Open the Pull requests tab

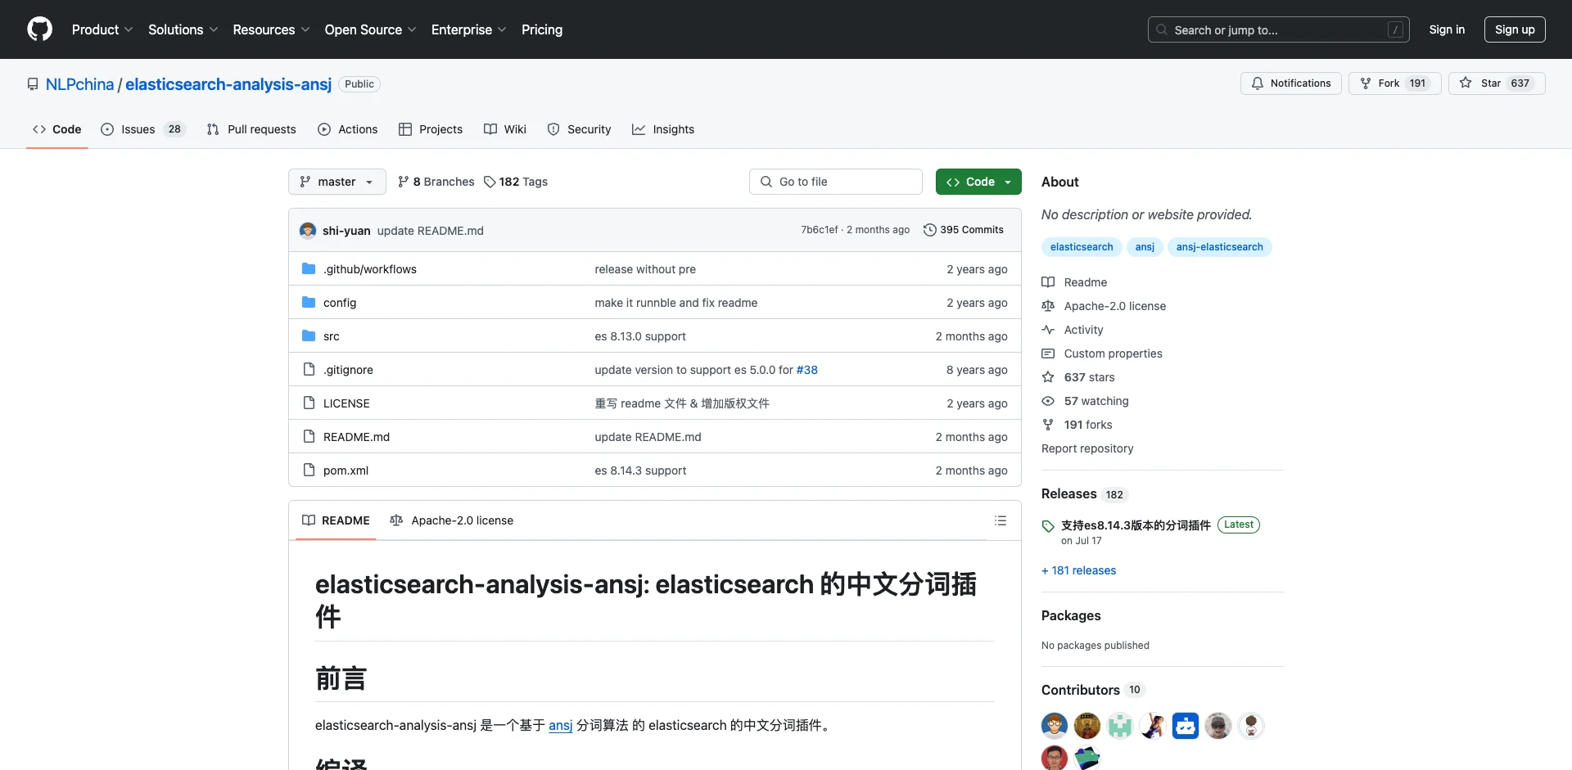[251, 129]
